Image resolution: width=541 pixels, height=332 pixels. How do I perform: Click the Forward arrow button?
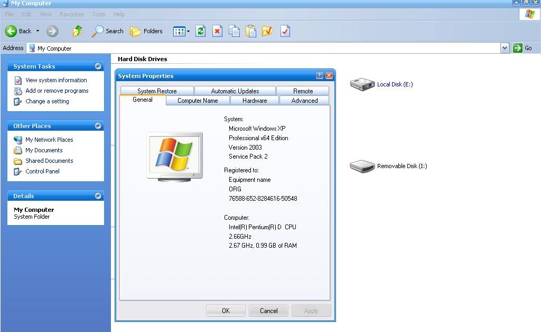(52, 31)
